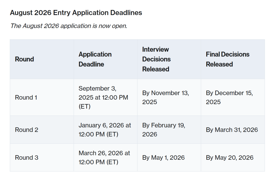Screen dimensions: 277x180
Task: Click the word 'open' in the italic notice
Action: [x=120, y=26]
